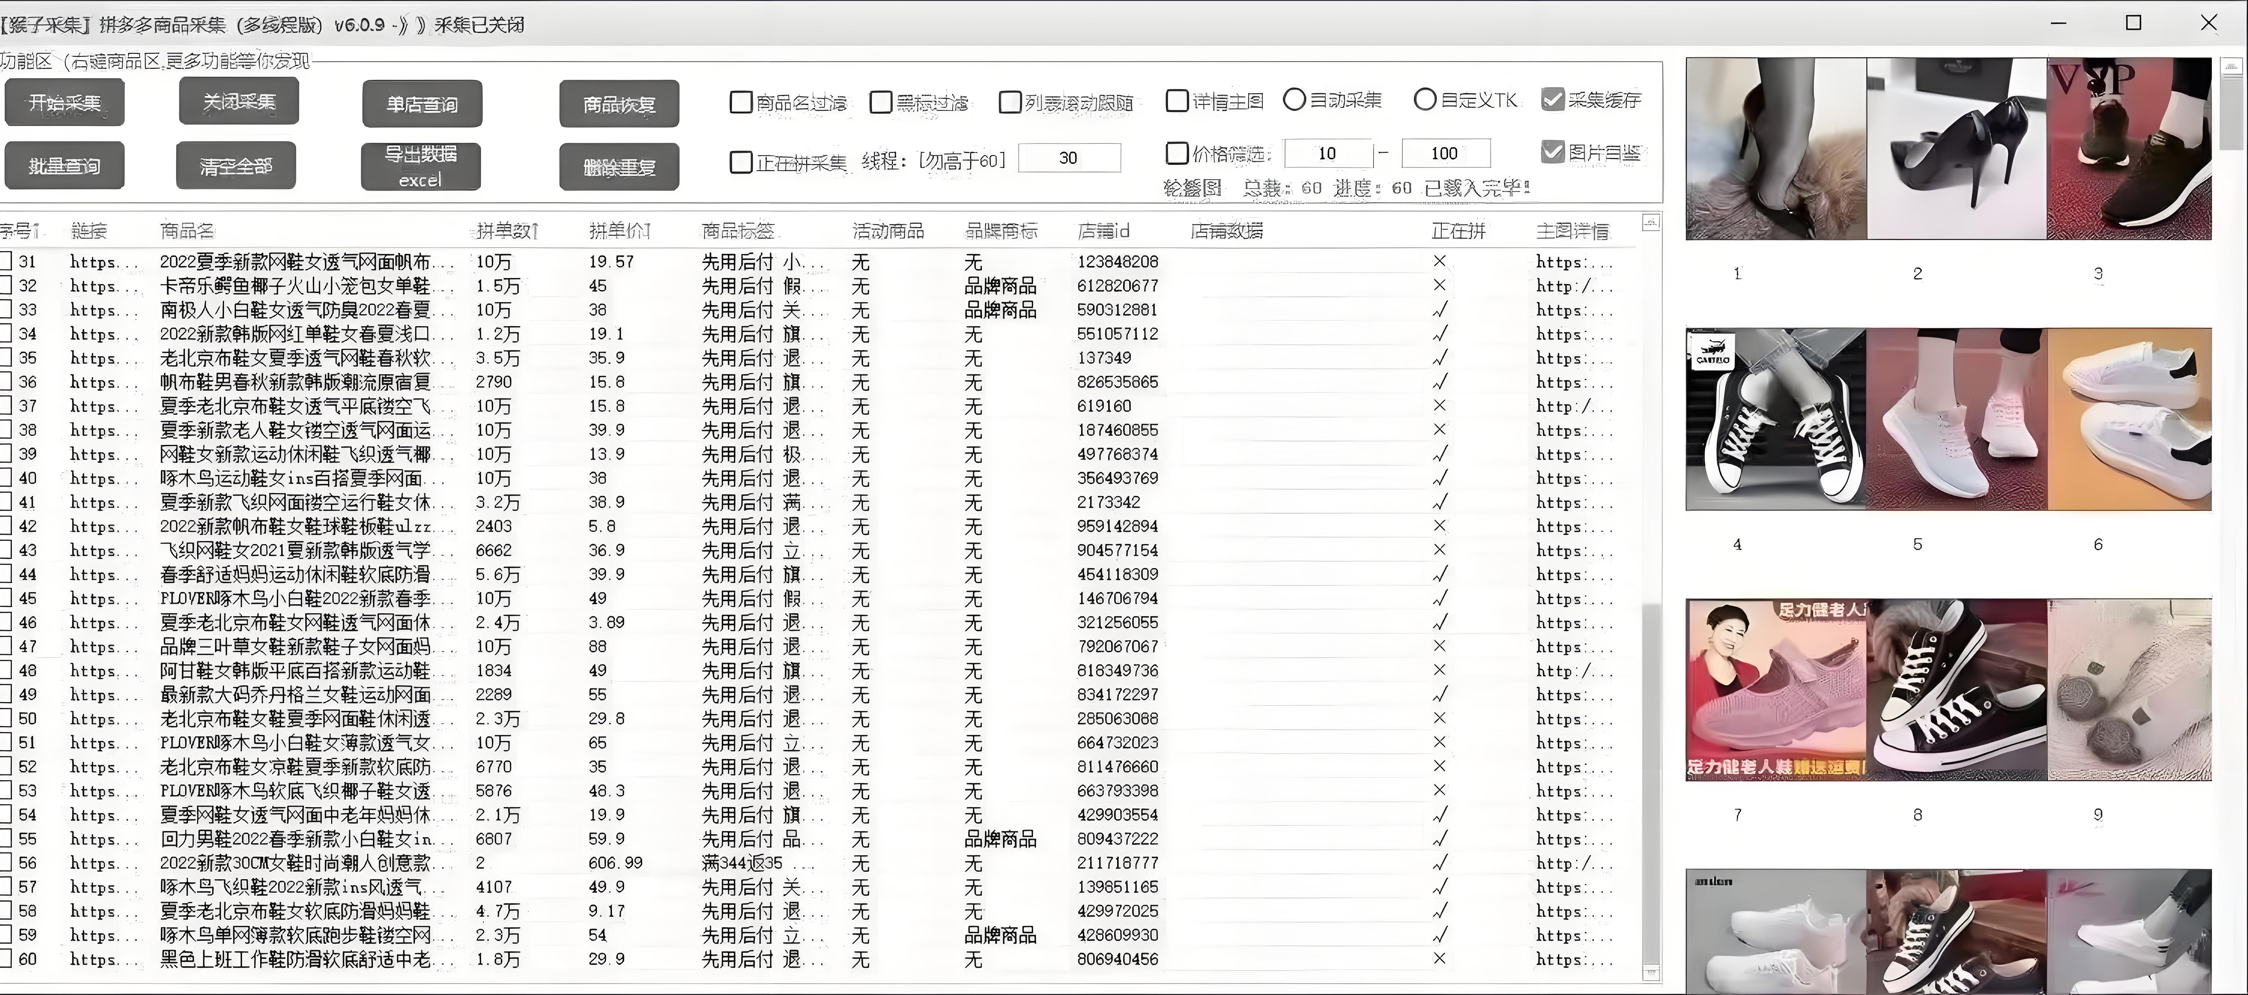Enable the 商品名过滤 checkbox

tap(741, 103)
